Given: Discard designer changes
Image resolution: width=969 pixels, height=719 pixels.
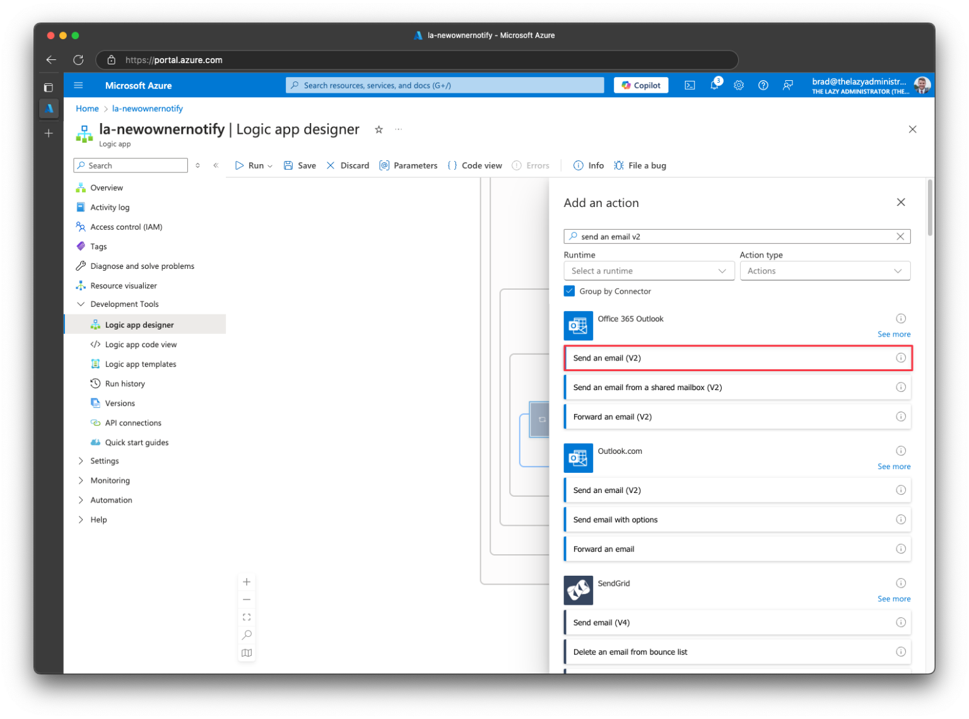Looking at the screenshot, I should click(x=348, y=165).
